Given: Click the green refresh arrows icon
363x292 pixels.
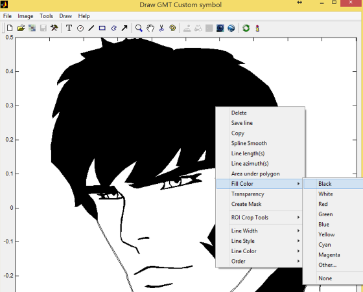Looking at the screenshot, I should click(246, 28).
